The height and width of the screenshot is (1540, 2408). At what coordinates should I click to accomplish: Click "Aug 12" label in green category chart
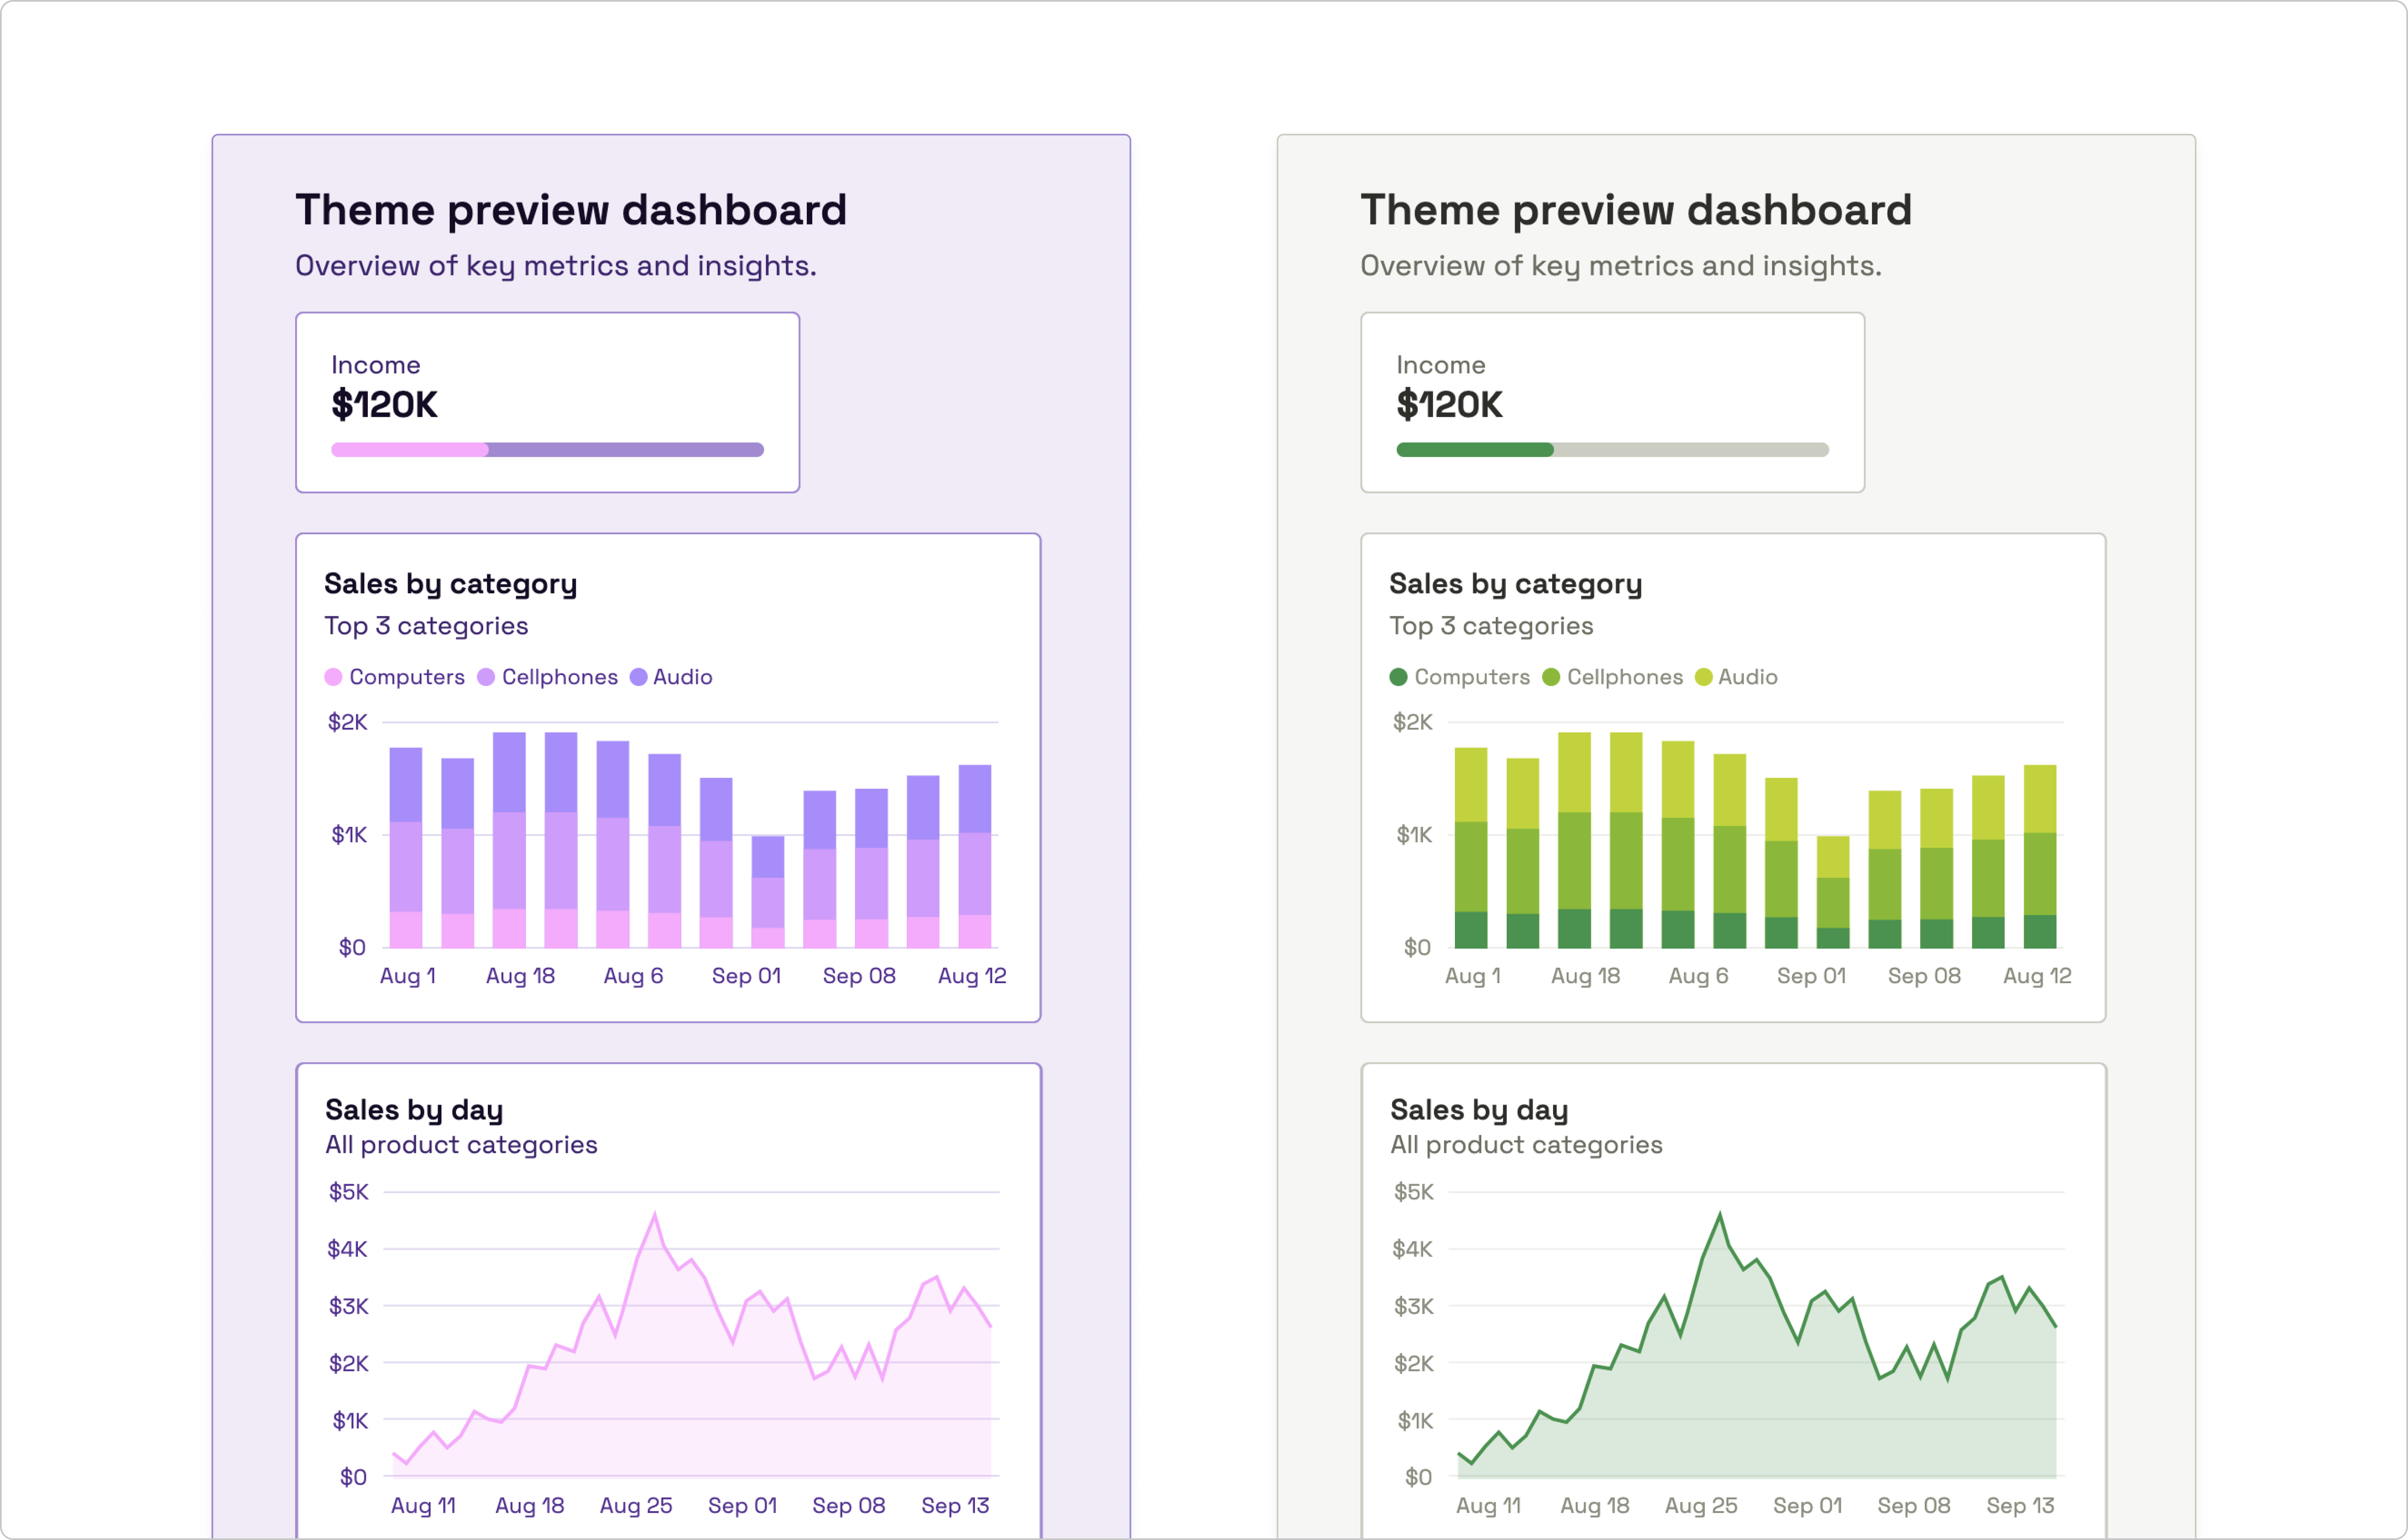pyautogui.click(x=2037, y=976)
